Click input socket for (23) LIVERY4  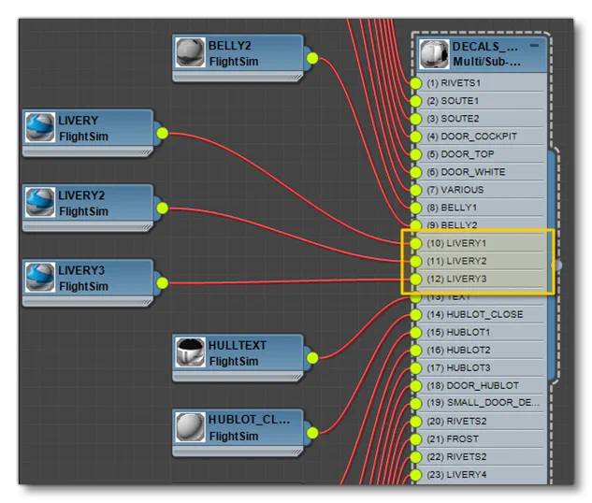click(415, 475)
